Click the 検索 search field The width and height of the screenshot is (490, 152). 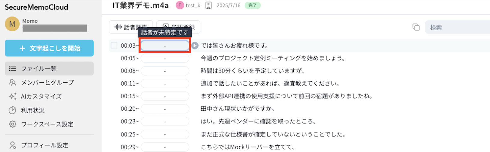click(457, 27)
